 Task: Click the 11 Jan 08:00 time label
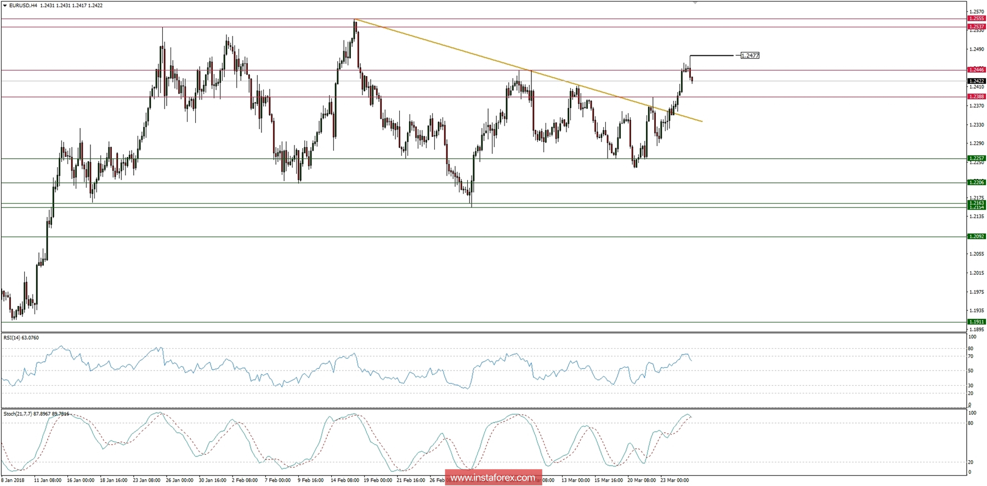(x=48, y=481)
